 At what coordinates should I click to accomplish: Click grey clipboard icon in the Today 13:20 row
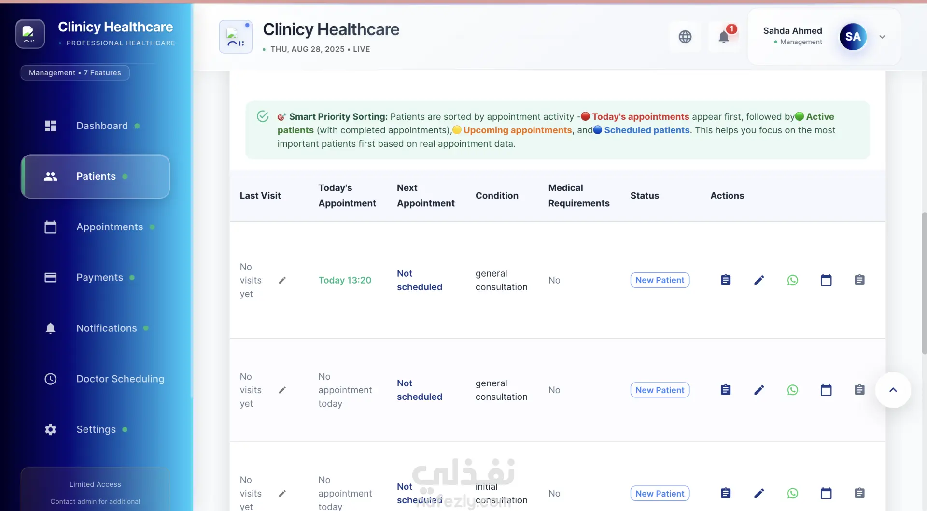[859, 280]
